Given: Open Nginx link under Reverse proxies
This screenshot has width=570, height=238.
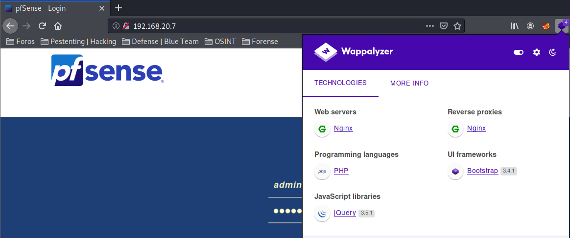Looking at the screenshot, I should tap(476, 128).
